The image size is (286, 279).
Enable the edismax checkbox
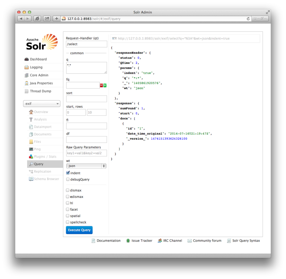click(x=68, y=196)
